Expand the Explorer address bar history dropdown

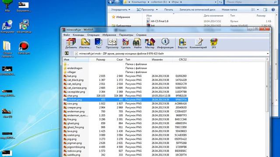pyautogui.click(x=216, y=2)
